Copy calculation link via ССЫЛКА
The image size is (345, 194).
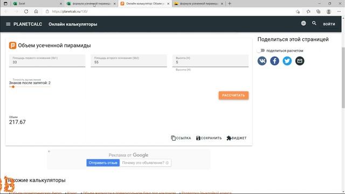click(181, 138)
